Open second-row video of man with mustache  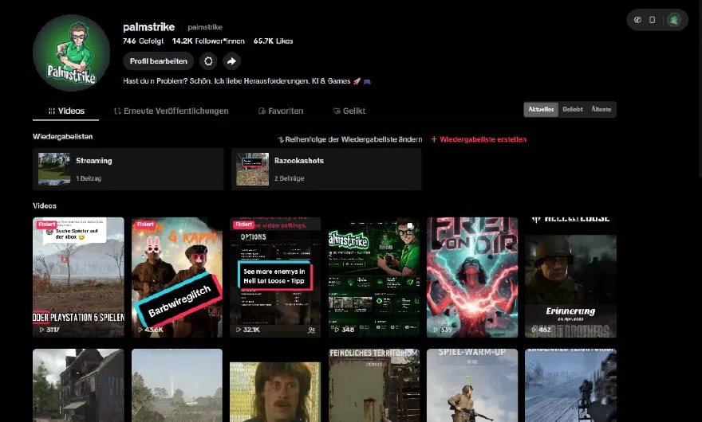click(x=275, y=385)
